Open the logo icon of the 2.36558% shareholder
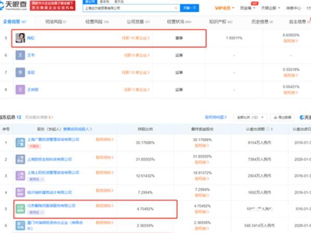This screenshot has width=311, height=233. (x=20, y=226)
